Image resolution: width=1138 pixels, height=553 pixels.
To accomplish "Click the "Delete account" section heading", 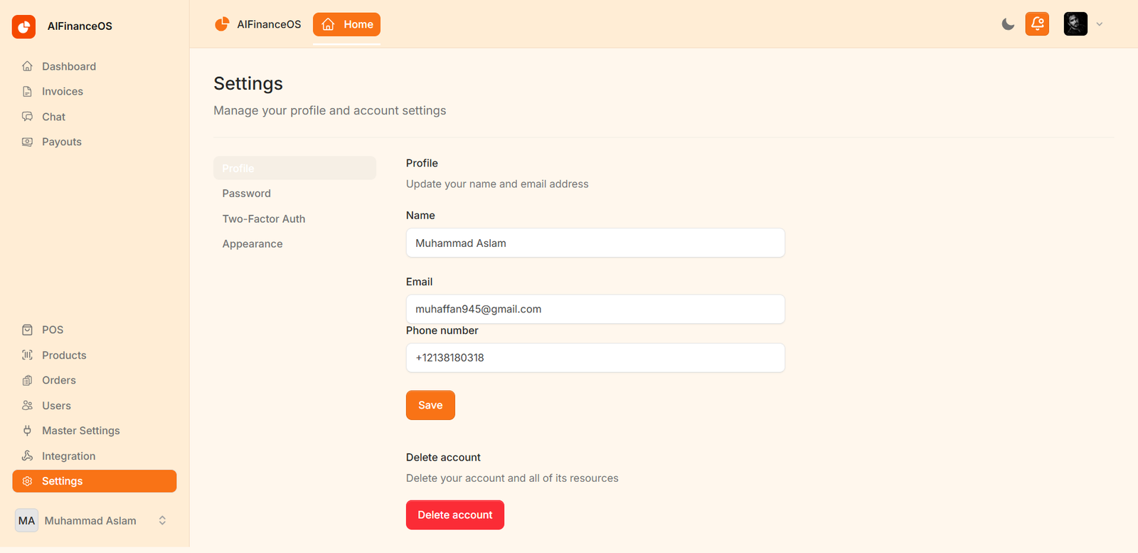I will click(x=443, y=457).
